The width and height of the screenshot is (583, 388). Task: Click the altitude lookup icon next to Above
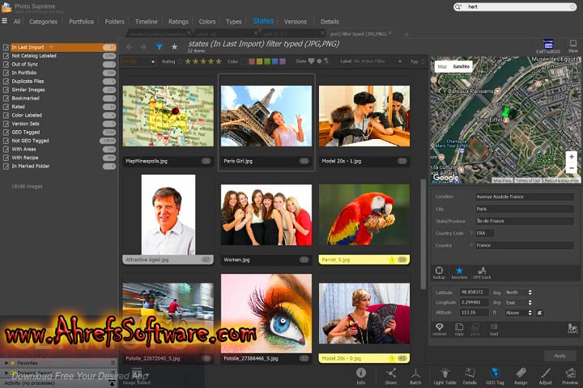point(540,313)
